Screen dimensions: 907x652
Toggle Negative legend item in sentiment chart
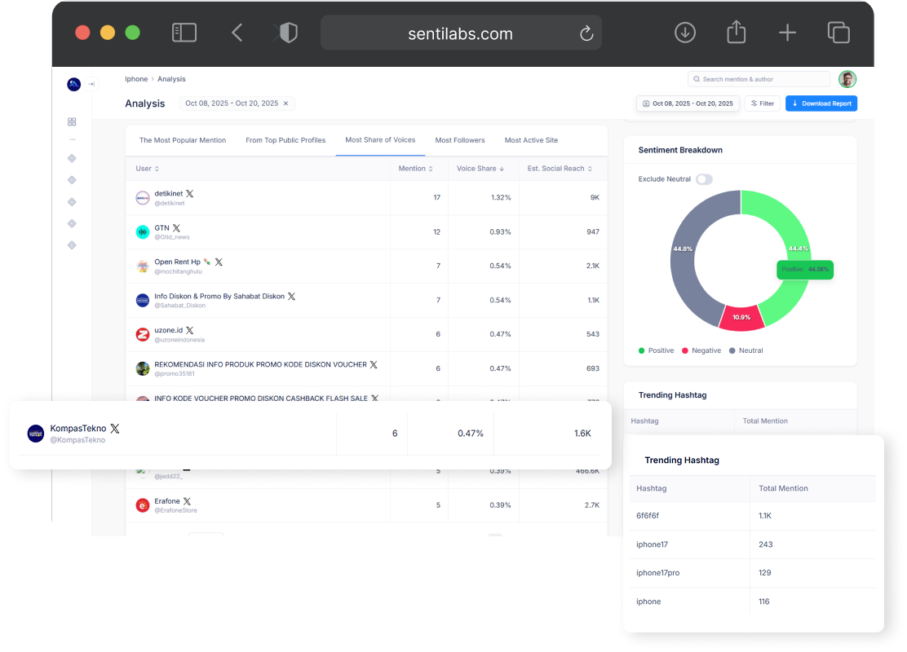[701, 350]
